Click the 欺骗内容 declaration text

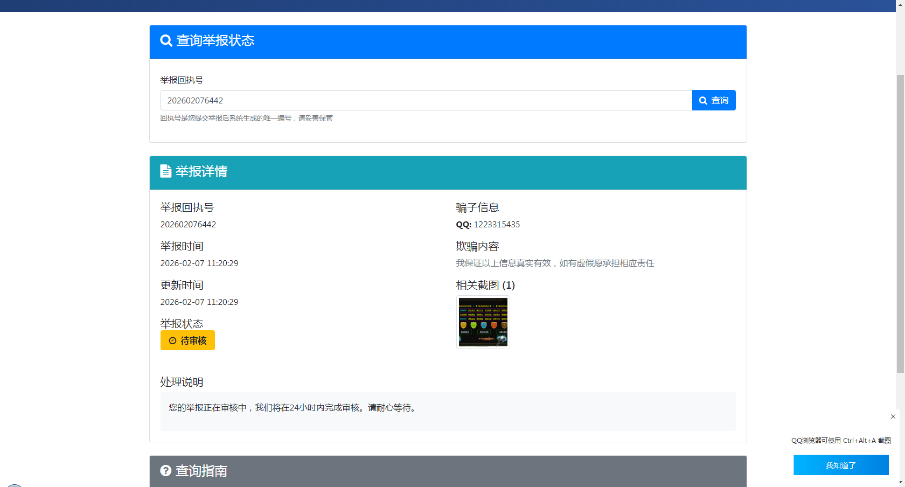click(555, 263)
